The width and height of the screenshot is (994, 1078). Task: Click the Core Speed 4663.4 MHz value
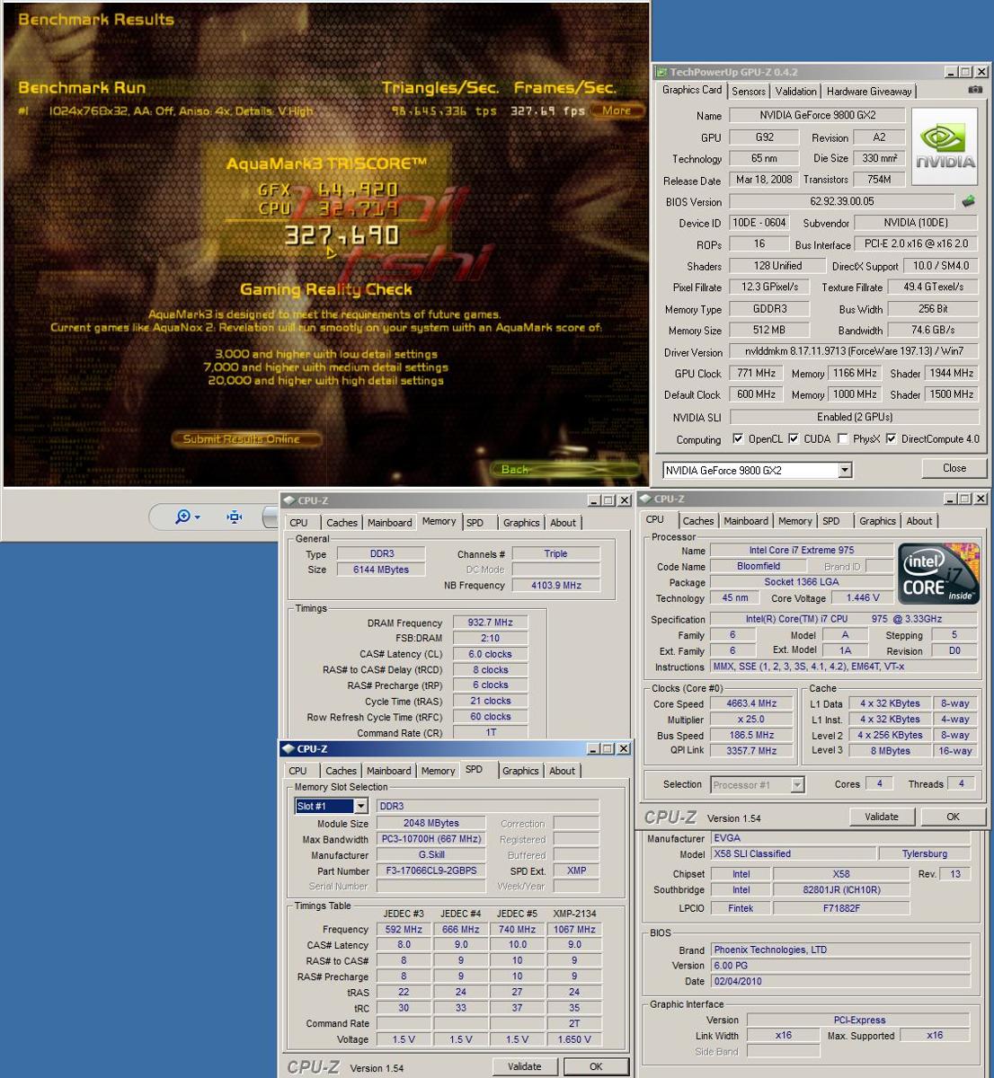751,703
